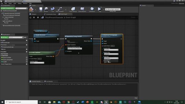Click the Clear button in Compiler Results
The height and width of the screenshot is (104, 185).
(136, 98)
